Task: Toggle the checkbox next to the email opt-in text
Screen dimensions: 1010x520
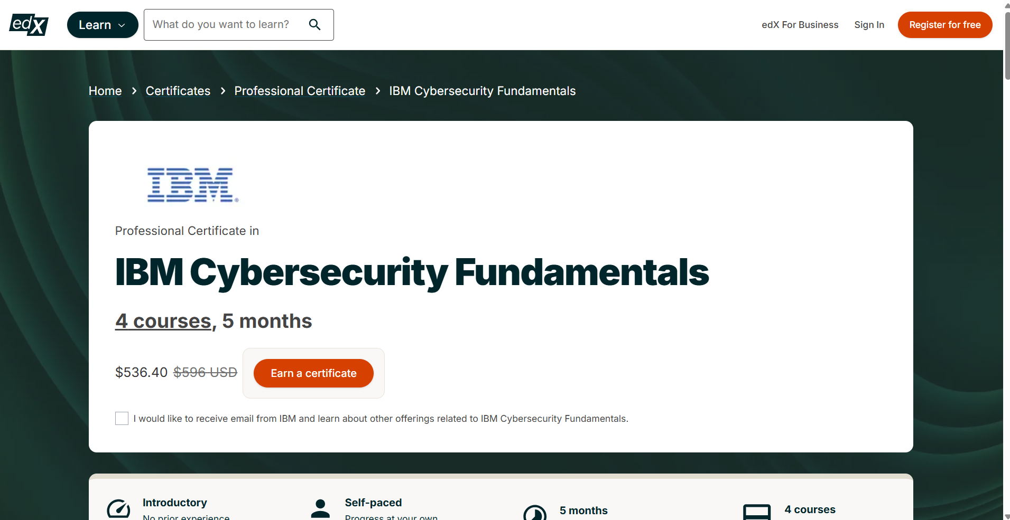Action: 121,418
